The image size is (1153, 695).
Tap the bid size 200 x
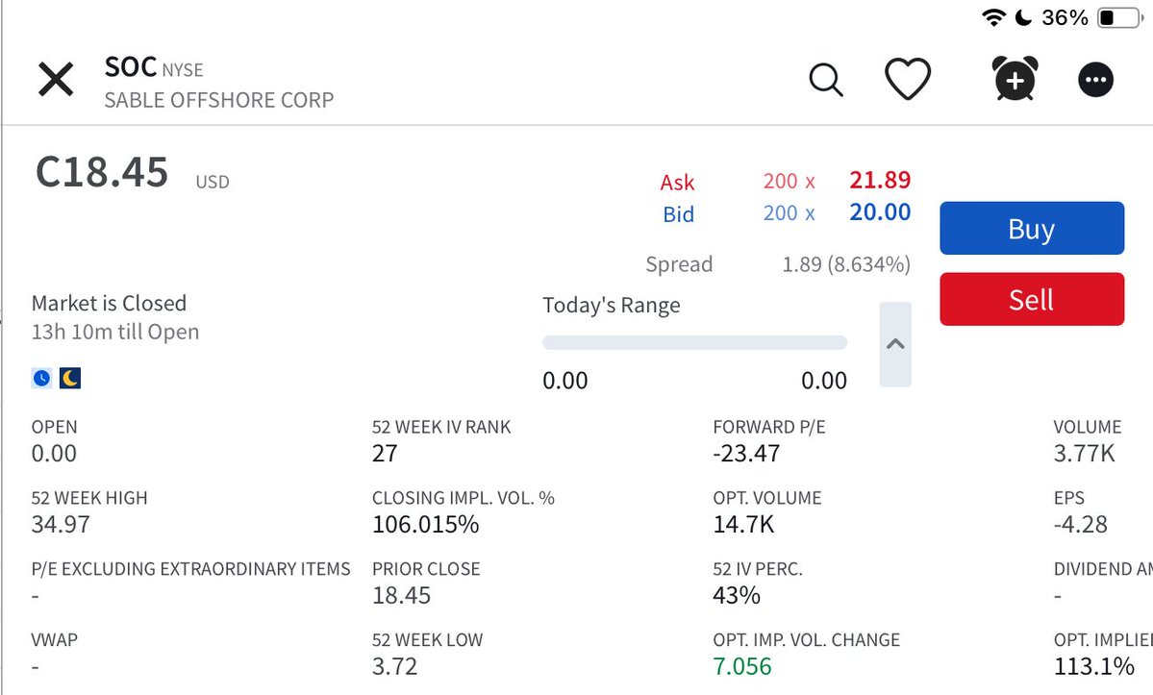(789, 213)
